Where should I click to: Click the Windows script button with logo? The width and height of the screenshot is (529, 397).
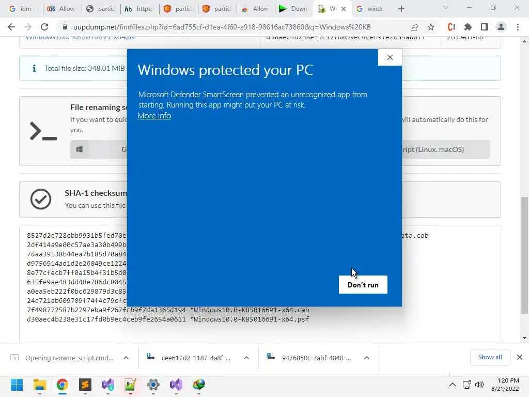pos(99,149)
